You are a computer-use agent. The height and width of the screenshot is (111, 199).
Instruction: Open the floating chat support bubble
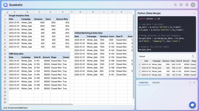click(192, 105)
